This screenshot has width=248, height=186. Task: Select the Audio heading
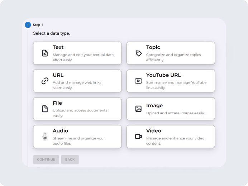pos(60,131)
